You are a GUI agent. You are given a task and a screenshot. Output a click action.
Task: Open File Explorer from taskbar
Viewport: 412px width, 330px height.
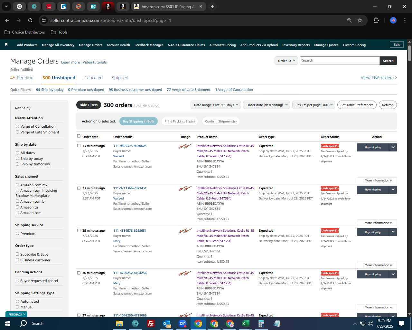pyautogui.click(x=119, y=324)
